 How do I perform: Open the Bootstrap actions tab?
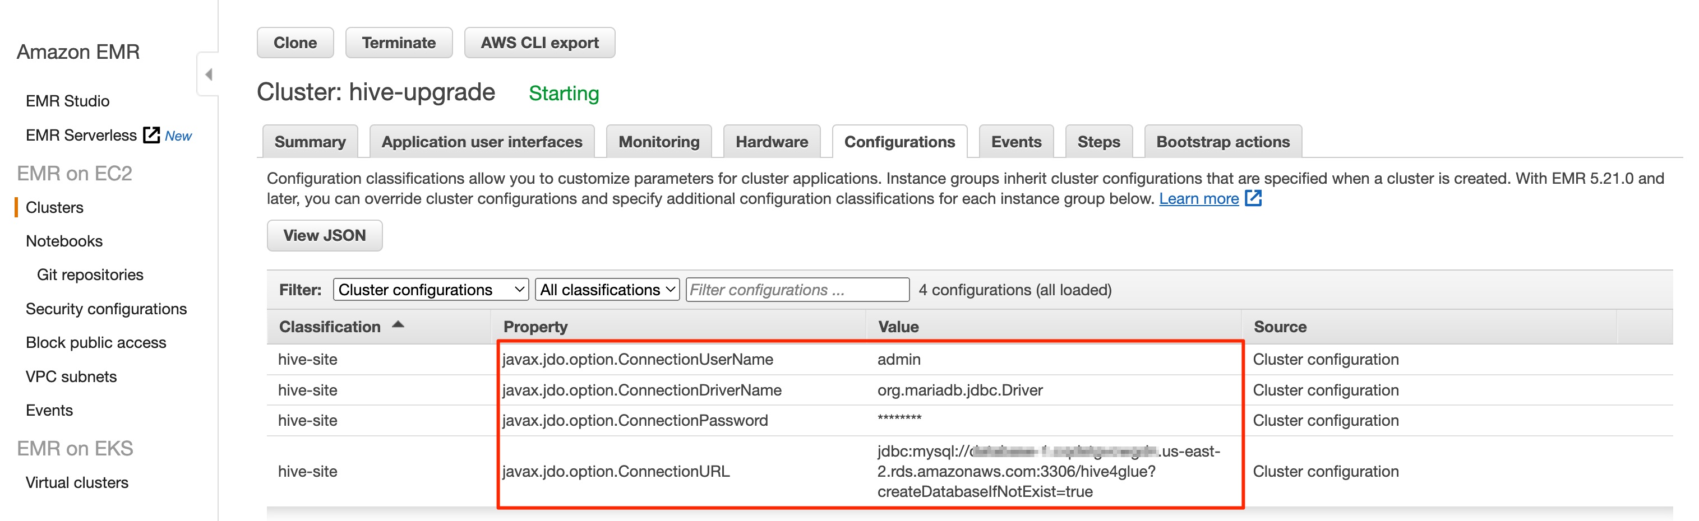point(1223,142)
